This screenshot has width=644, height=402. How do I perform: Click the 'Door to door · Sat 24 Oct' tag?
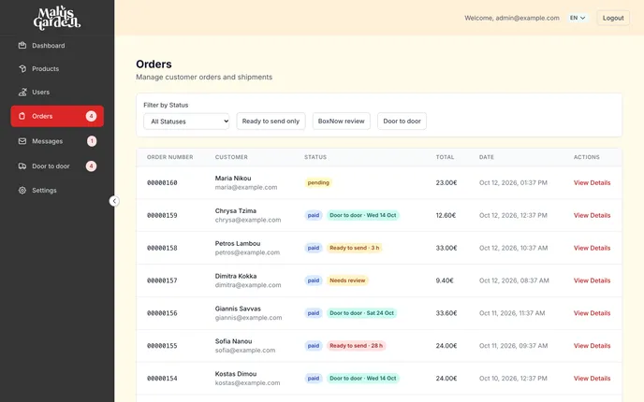coord(362,313)
